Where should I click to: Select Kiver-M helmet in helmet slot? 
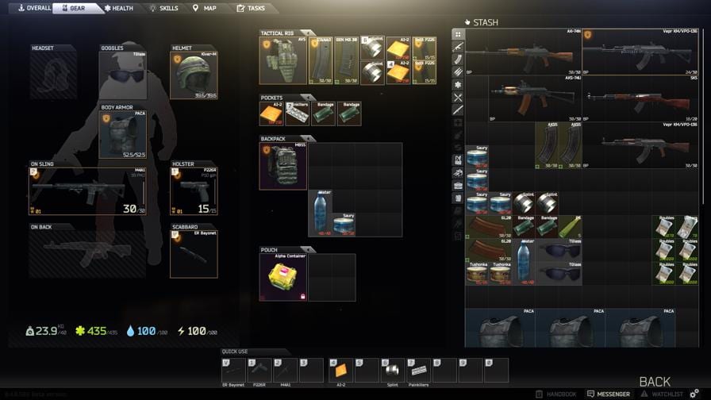point(194,75)
